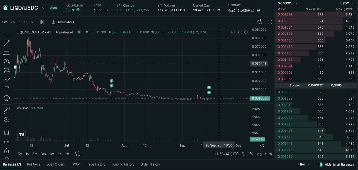This screenshot has height=170, width=358.
Task: Open chart settings gear icon
Action: tap(262, 145)
